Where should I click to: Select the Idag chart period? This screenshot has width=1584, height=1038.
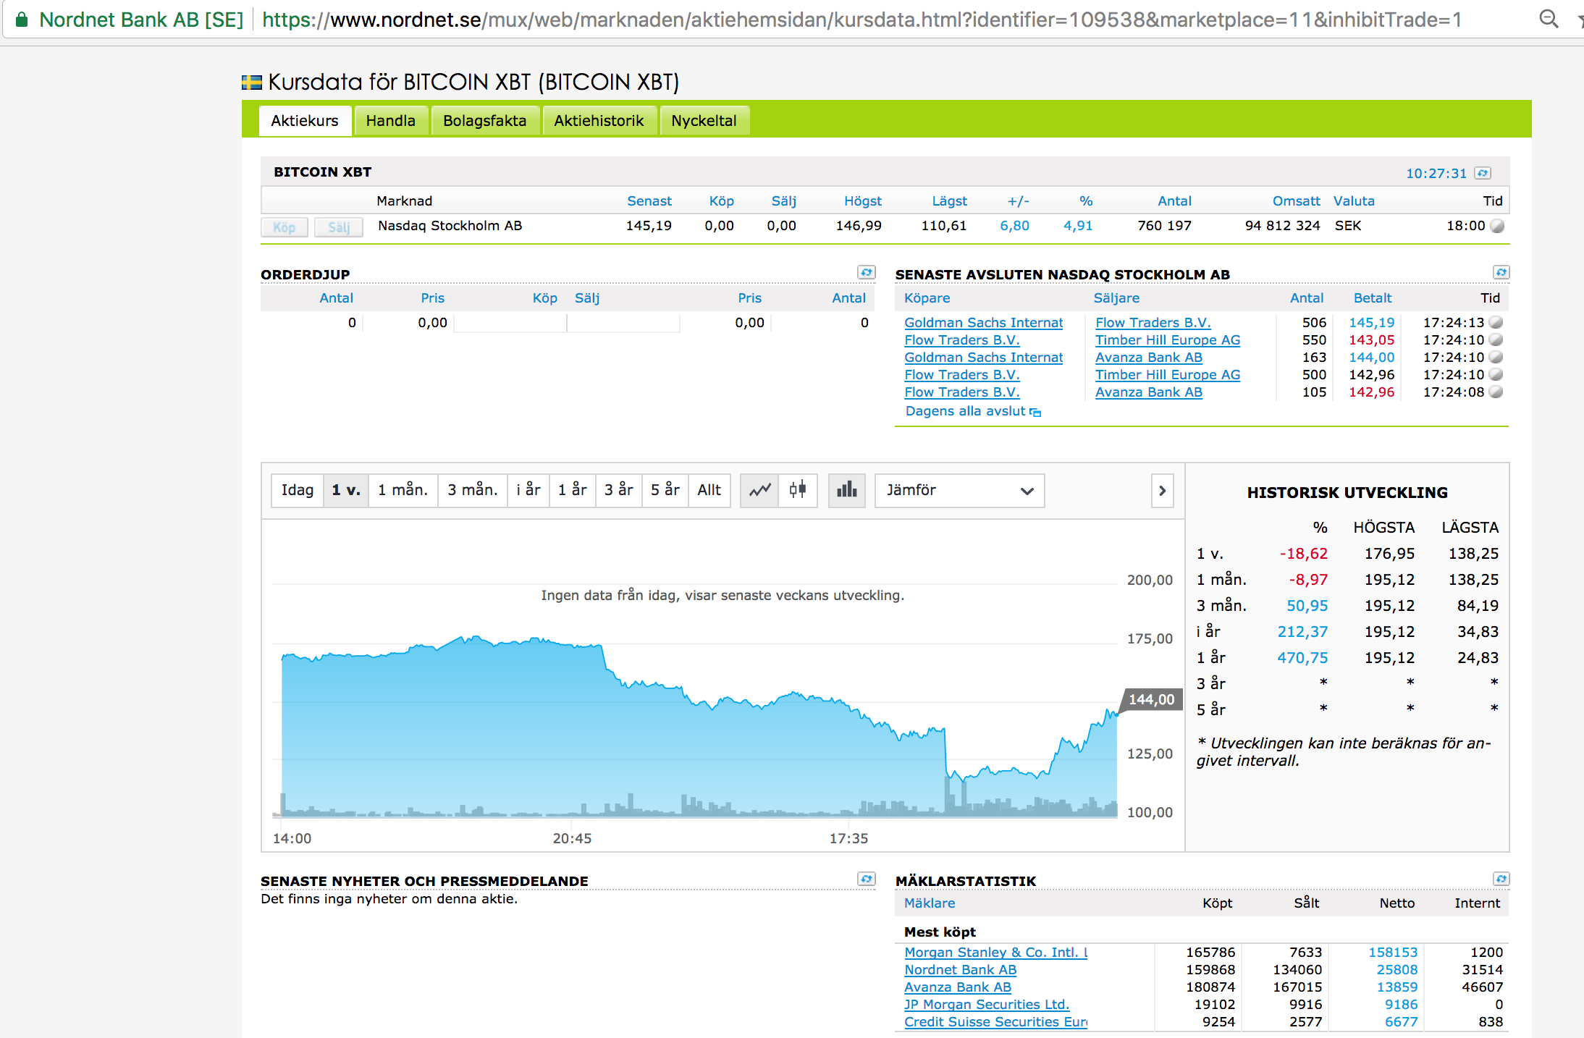tap(297, 490)
